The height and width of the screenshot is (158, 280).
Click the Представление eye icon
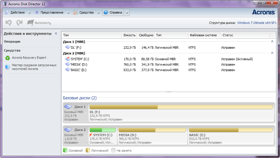(x=37, y=12)
